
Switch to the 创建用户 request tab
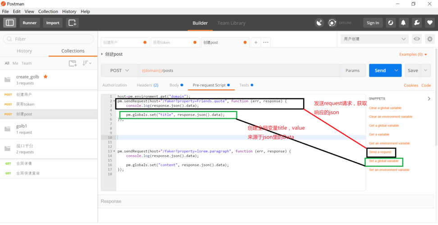[x=125, y=42]
